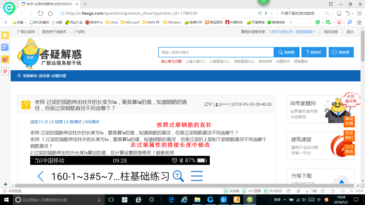Screen dimensions: 365x205
Task: Open the 下载 downloads status bar item
Action: coord(311,191)
